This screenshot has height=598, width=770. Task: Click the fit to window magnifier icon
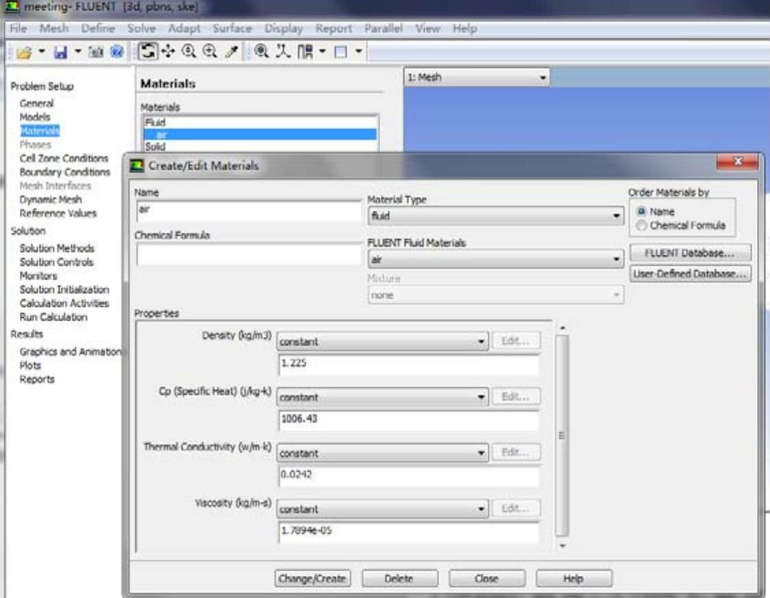(x=262, y=52)
